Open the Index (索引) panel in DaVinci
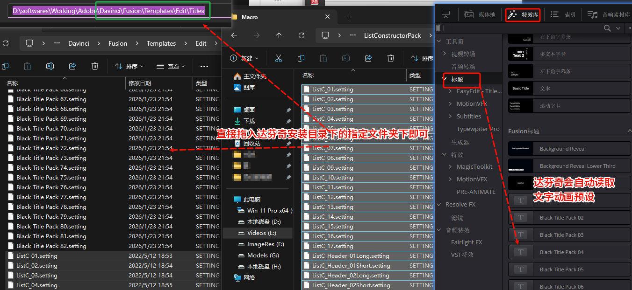This screenshot has width=632, height=290. coord(563,15)
